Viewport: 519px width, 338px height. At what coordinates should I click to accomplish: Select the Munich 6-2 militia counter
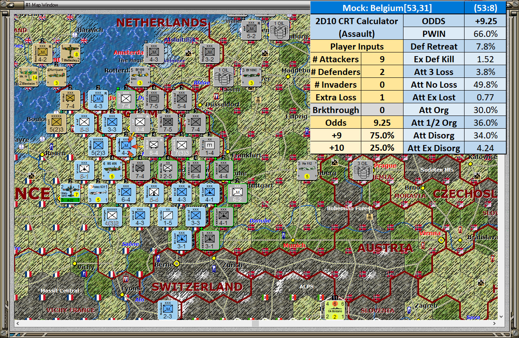238,193
